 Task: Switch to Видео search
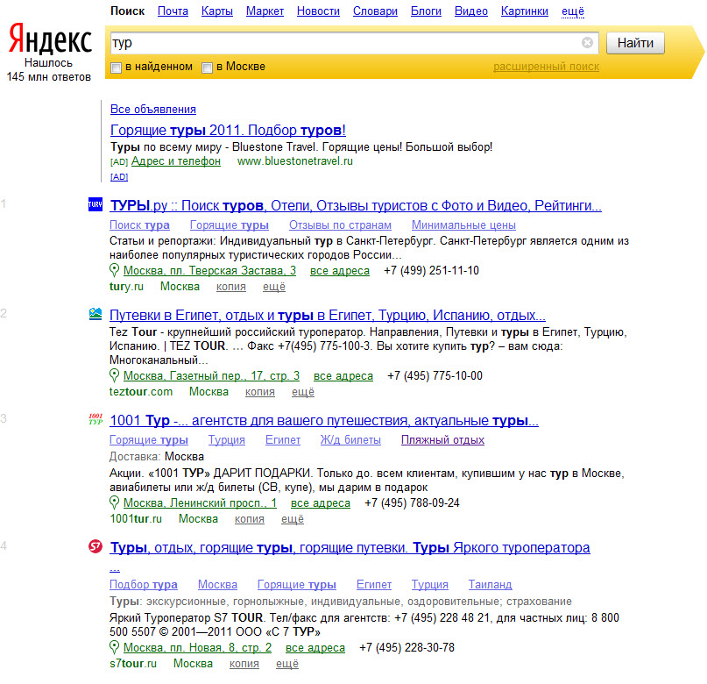(471, 11)
